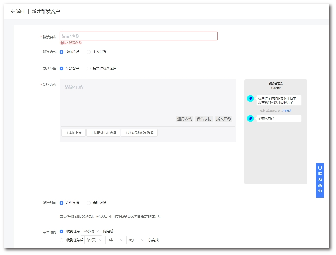Open the 8点 hour dropdown
The image size is (336, 255).
click(x=116, y=240)
